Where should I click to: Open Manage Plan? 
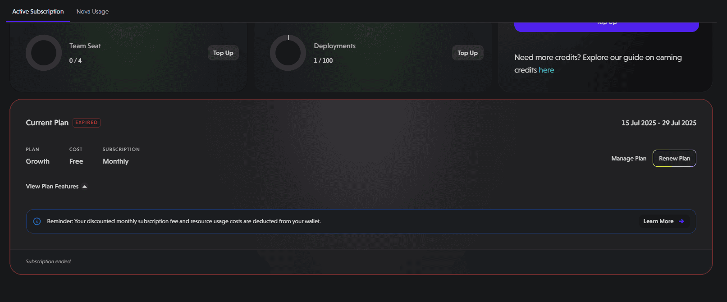pos(629,158)
